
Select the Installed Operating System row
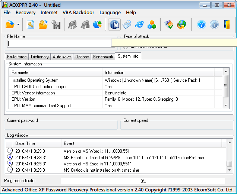tap(116, 80)
